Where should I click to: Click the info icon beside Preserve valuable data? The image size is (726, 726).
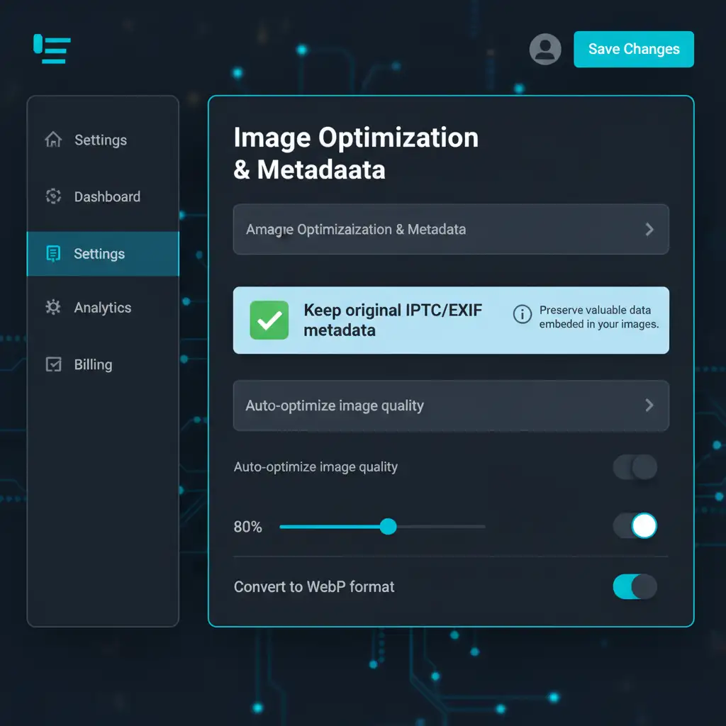(523, 314)
